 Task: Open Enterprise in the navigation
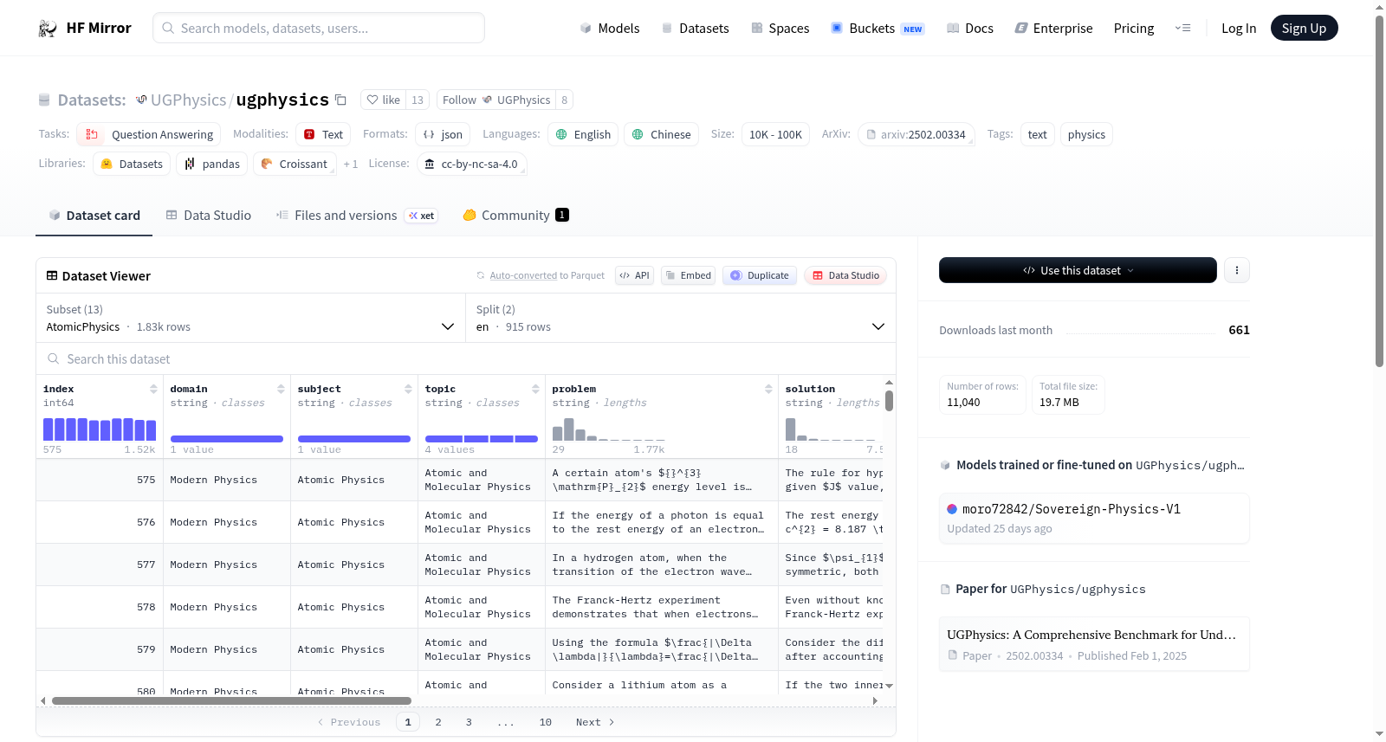tap(1053, 29)
